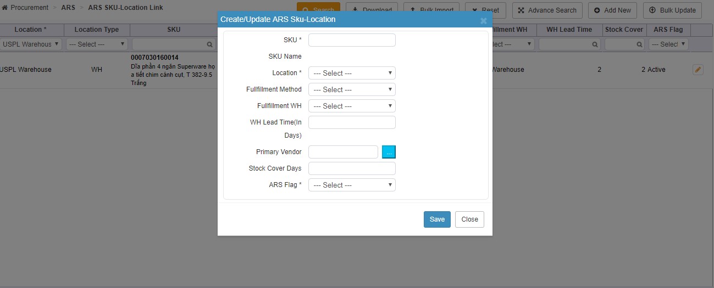714x288 pixels.
Task: Click the Download button
Action: coord(372,10)
